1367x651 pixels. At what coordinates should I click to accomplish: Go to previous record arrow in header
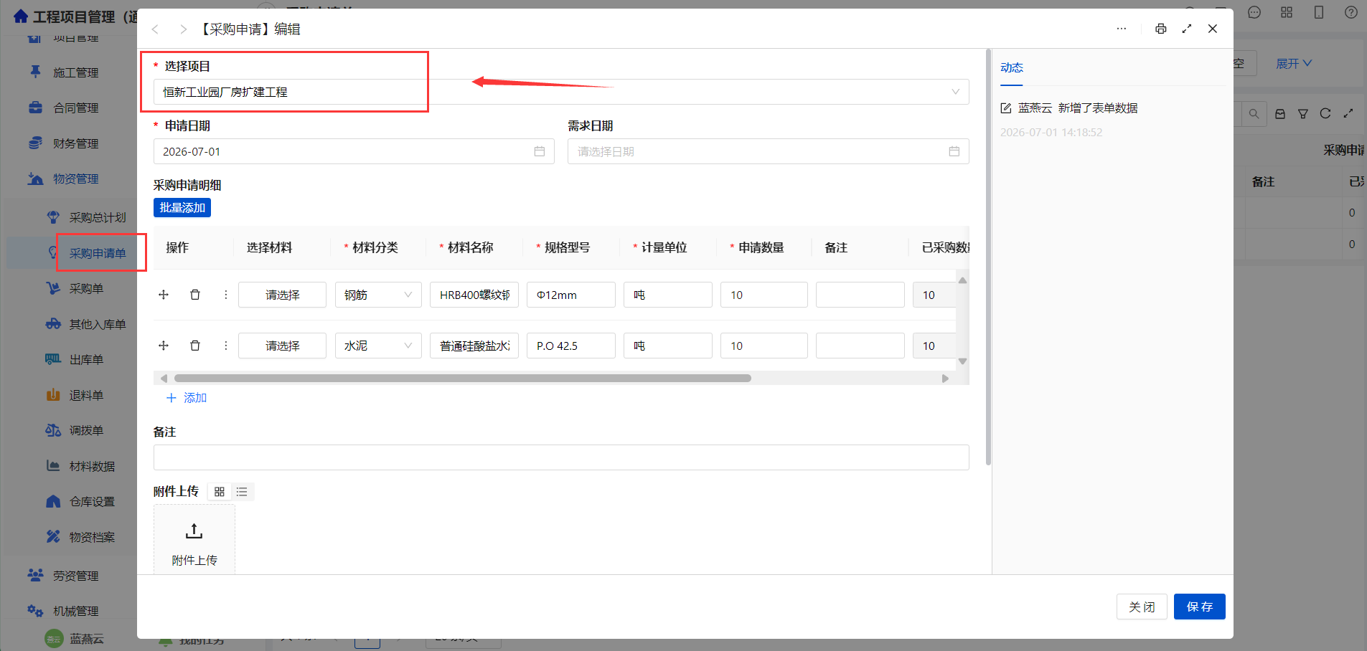155,29
